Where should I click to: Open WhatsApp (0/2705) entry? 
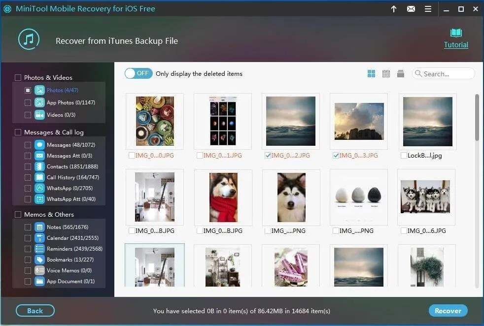69,188
